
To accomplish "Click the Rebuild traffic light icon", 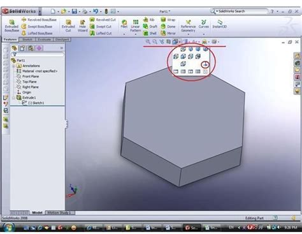I will [x=106, y=11].
